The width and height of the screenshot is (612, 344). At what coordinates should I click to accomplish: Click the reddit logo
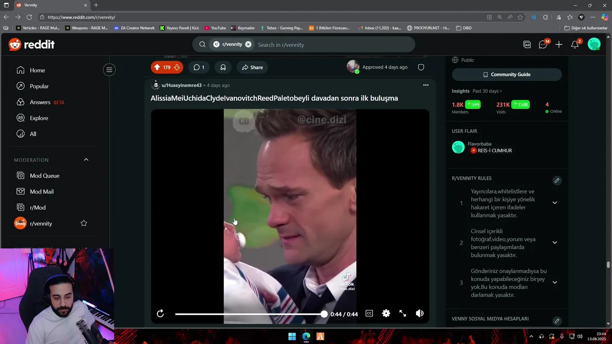(x=32, y=44)
